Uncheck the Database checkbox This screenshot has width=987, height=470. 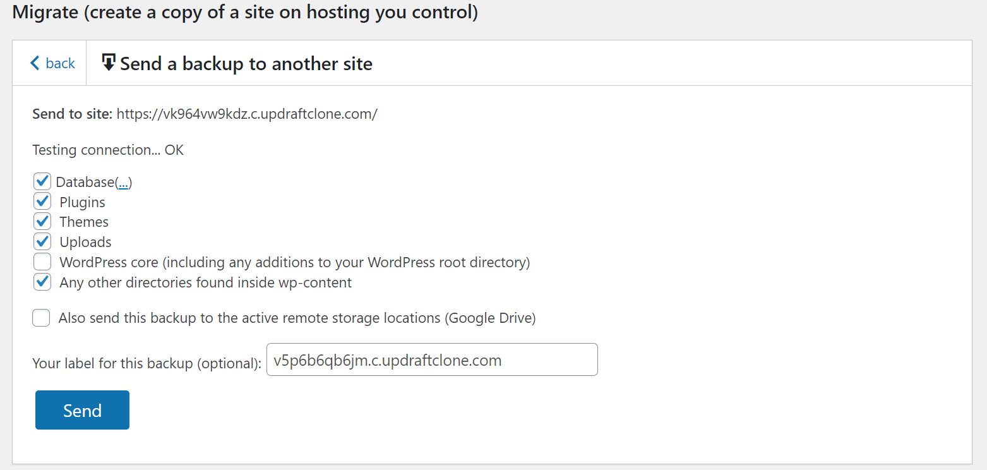[x=42, y=182]
